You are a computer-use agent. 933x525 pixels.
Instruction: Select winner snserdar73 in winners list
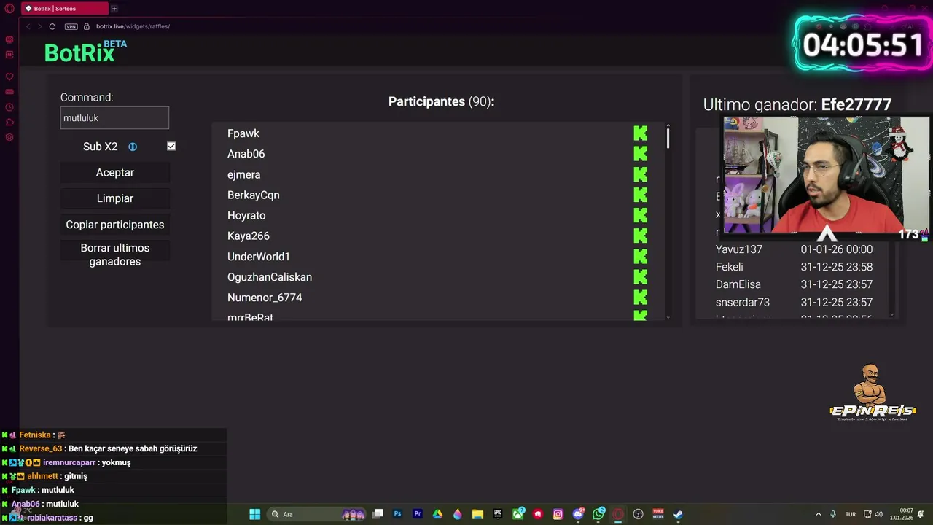pos(743,302)
